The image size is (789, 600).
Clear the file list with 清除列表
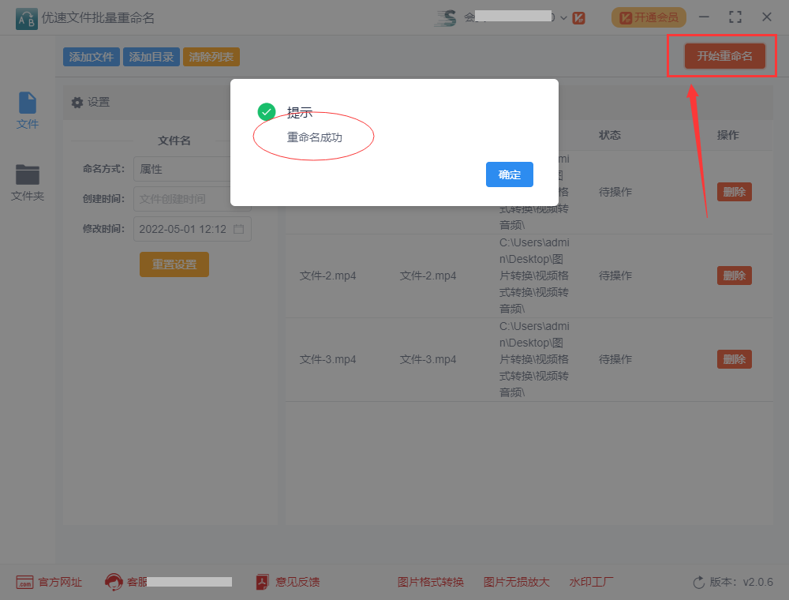click(211, 56)
